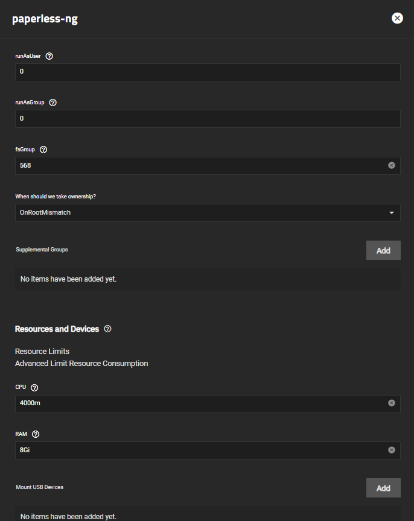Show help for the runAsGroup field
The width and height of the screenshot is (414, 521).
tap(53, 103)
